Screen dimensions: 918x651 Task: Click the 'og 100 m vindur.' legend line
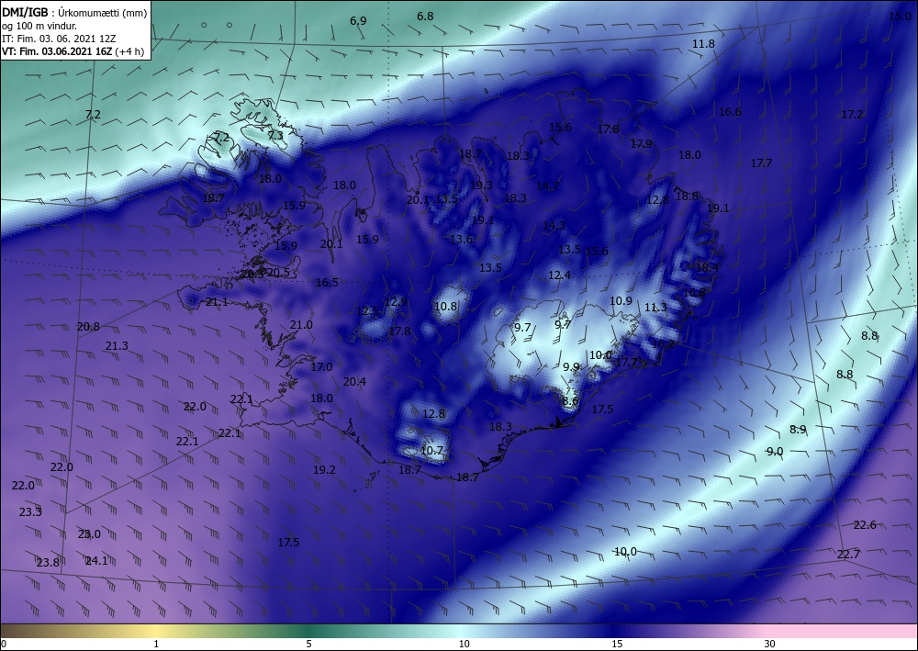(39, 25)
